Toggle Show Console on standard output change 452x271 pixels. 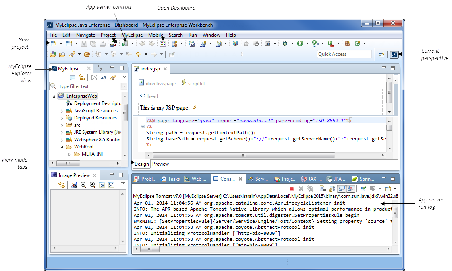click(x=341, y=189)
